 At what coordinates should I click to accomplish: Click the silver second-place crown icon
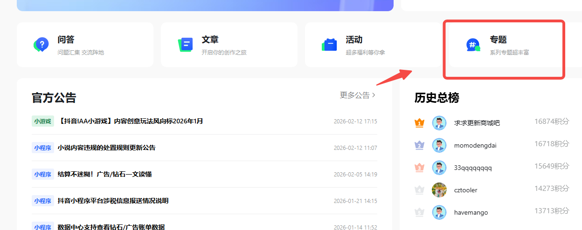point(420,145)
